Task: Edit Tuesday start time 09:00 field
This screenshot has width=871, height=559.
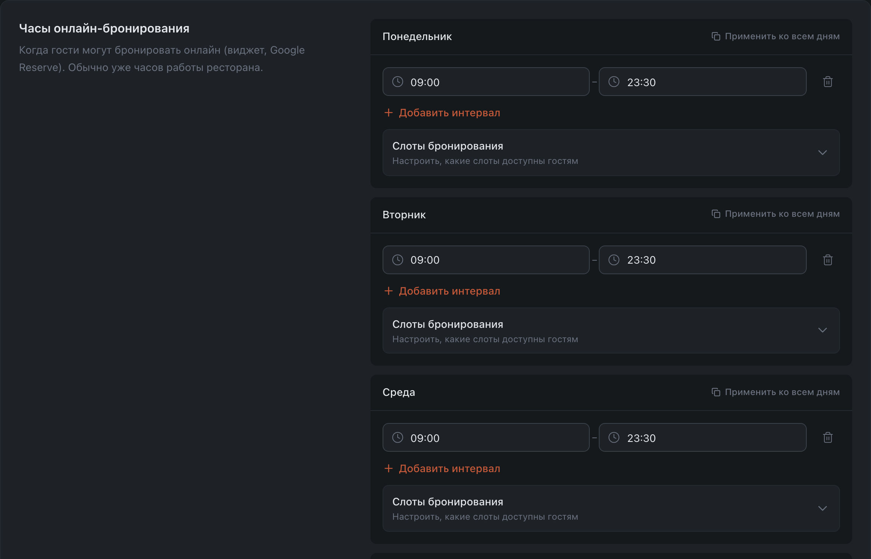Action: click(486, 260)
